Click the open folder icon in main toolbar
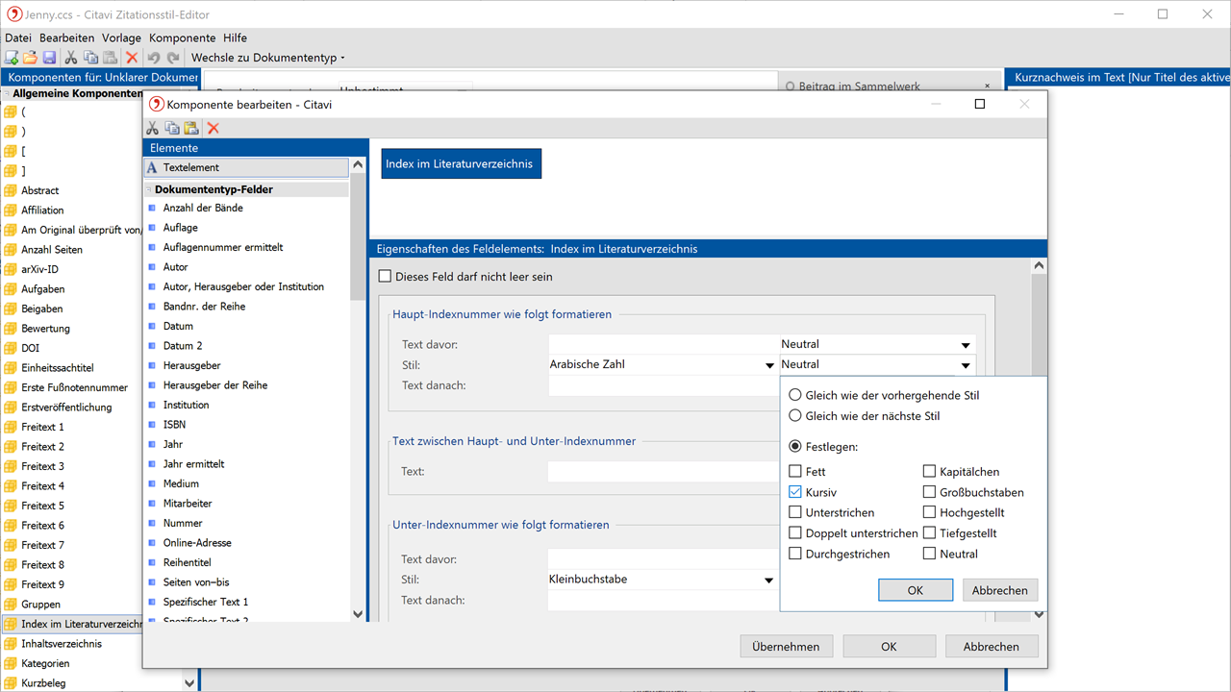The width and height of the screenshot is (1231, 692). 30,58
